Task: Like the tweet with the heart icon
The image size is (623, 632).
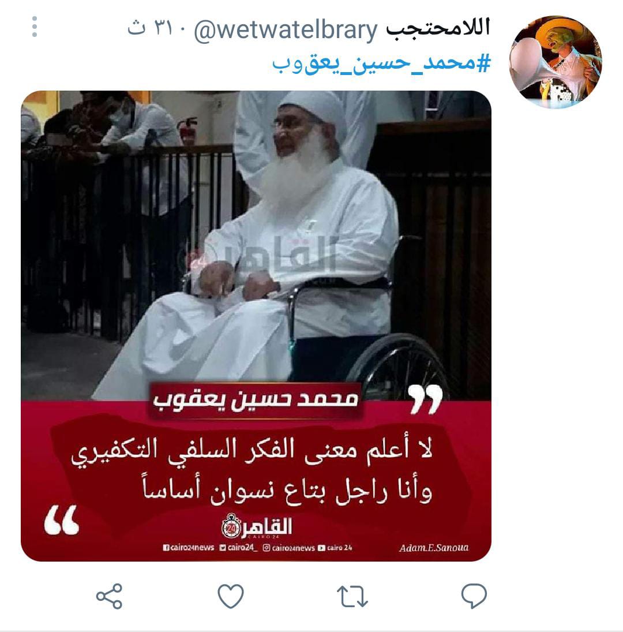Action: [231, 596]
